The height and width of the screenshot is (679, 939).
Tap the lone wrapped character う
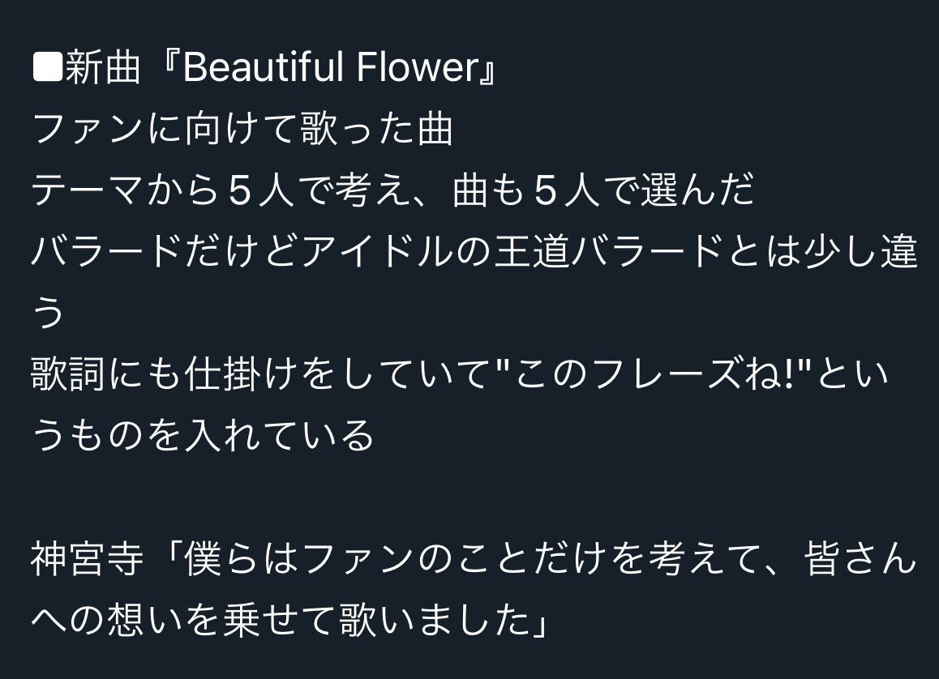(48, 312)
